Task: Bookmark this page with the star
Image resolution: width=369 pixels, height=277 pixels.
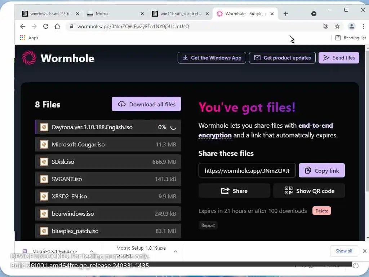Action: point(337,26)
